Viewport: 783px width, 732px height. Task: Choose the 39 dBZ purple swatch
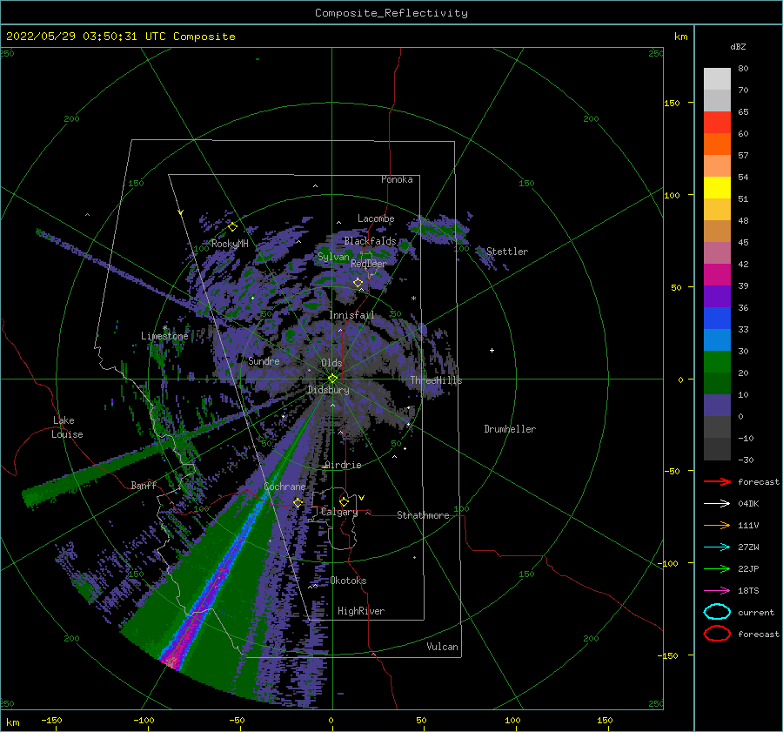tap(717, 296)
